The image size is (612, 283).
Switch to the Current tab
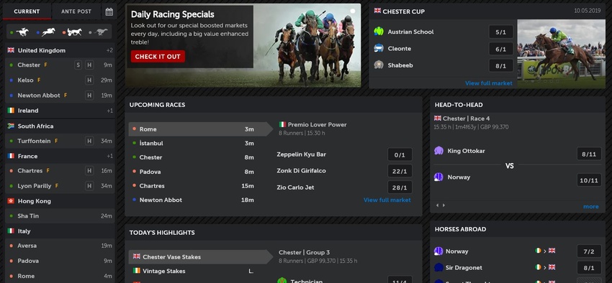(27, 11)
